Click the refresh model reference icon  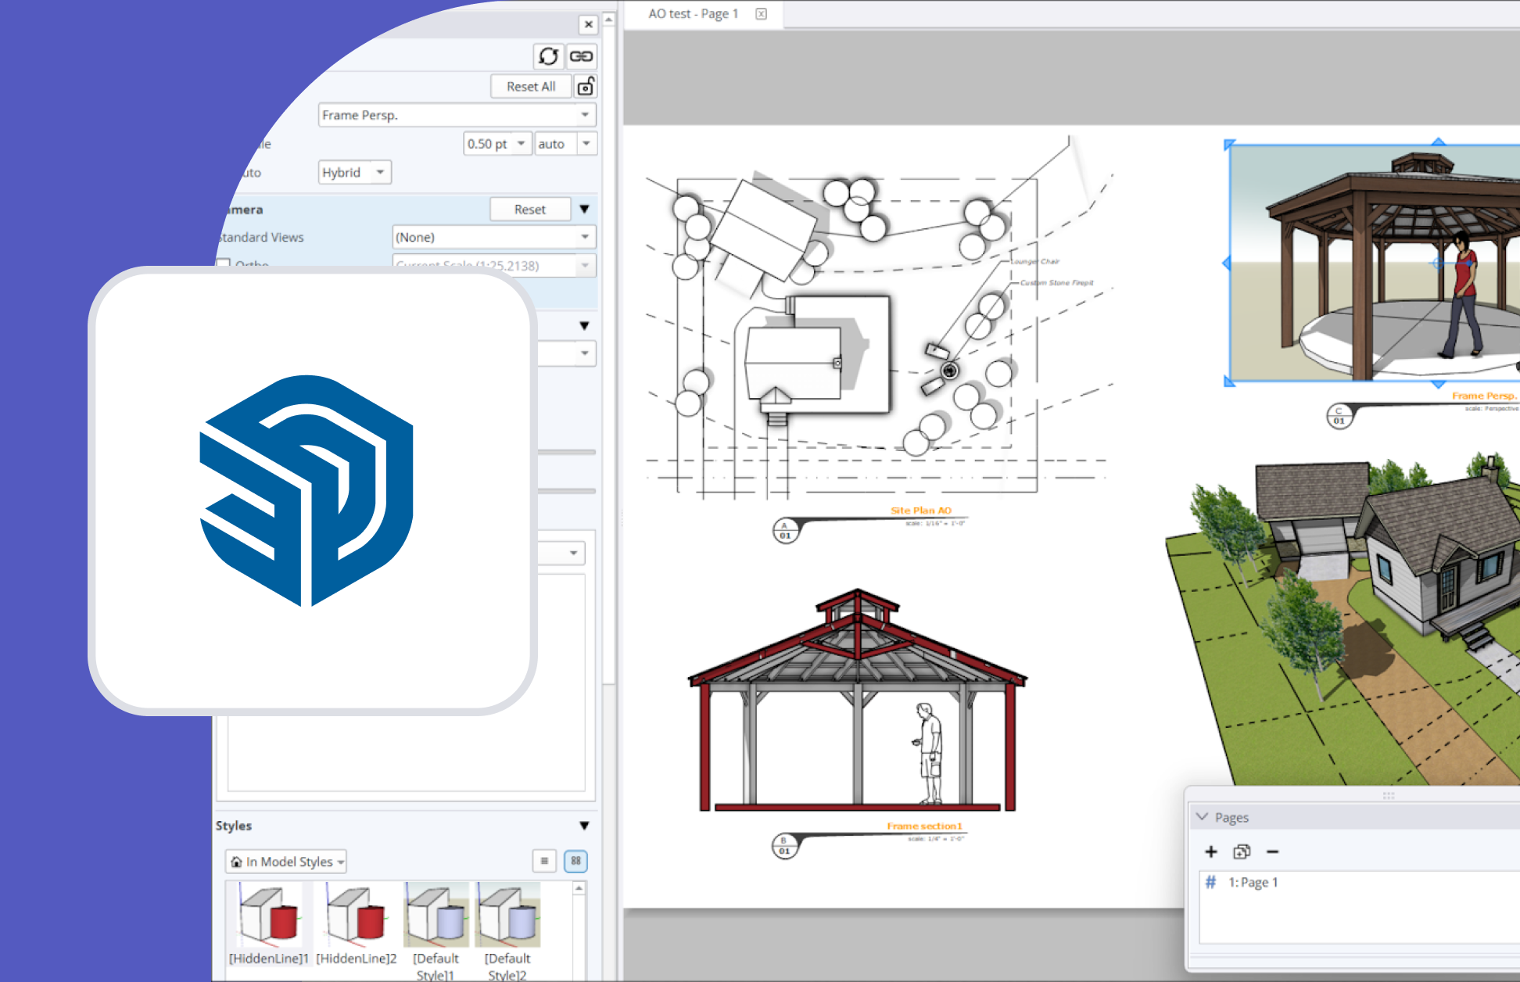point(548,56)
